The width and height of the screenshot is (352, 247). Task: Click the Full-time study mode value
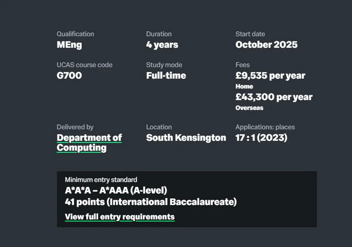click(x=166, y=76)
